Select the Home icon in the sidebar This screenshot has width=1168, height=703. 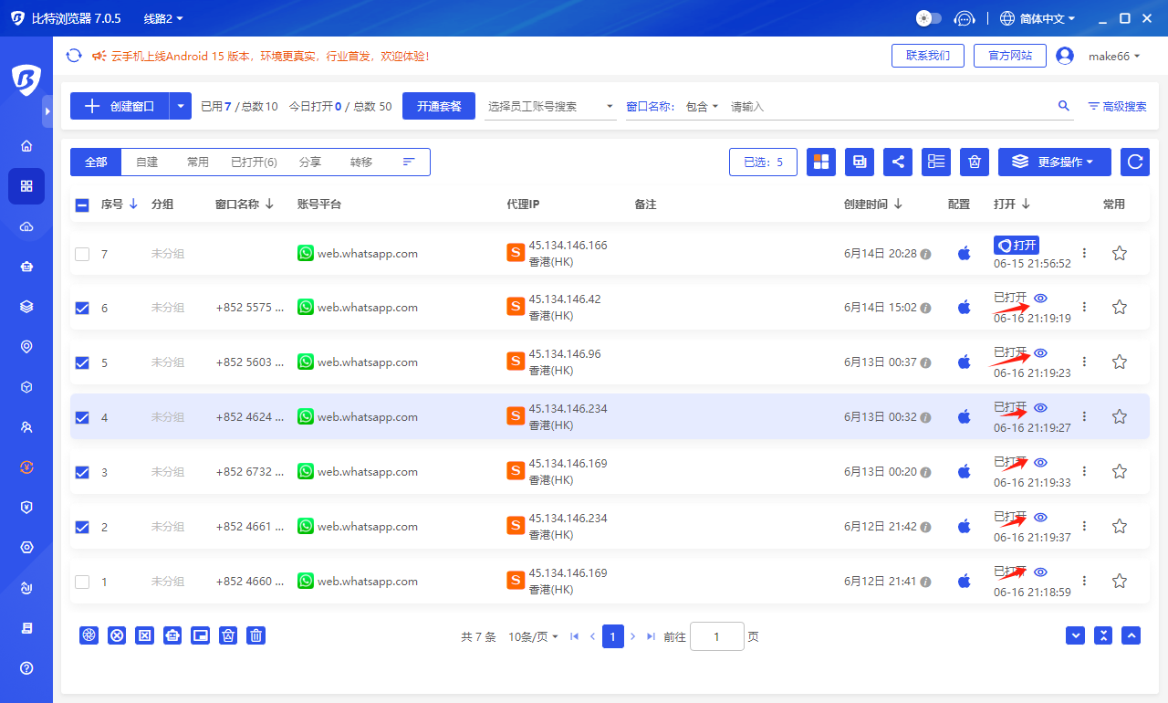click(x=26, y=145)
